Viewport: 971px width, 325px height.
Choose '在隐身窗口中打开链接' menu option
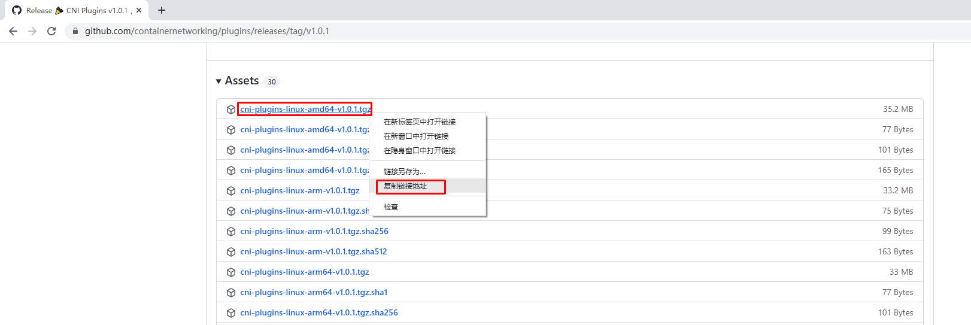click(420, 151)
